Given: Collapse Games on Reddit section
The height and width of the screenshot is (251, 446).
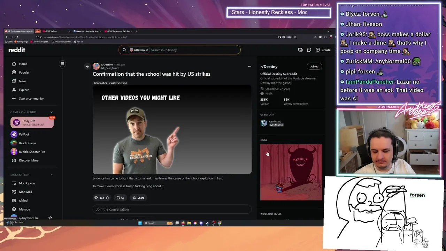Looking at the screenshot, I should (x=52, y=112).
